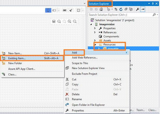Collapse the imageresize project node
The height and width of the screenshot is (114, 160).
point(91,24)
